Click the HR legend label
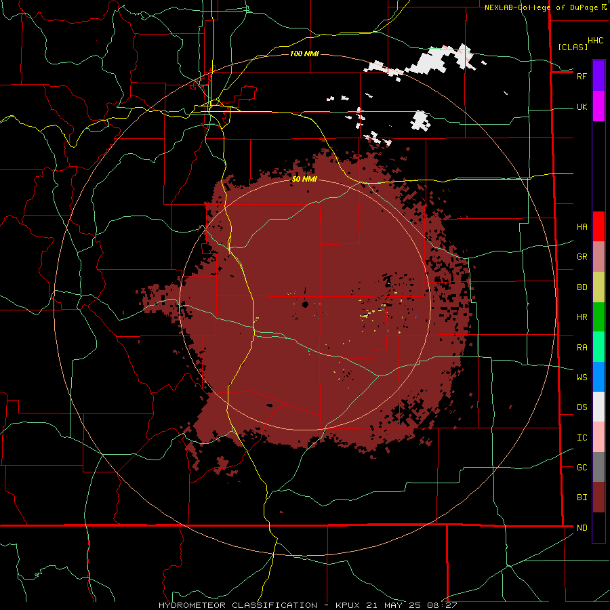This screenshot has height=610, width=610. (x=582, y=317)
